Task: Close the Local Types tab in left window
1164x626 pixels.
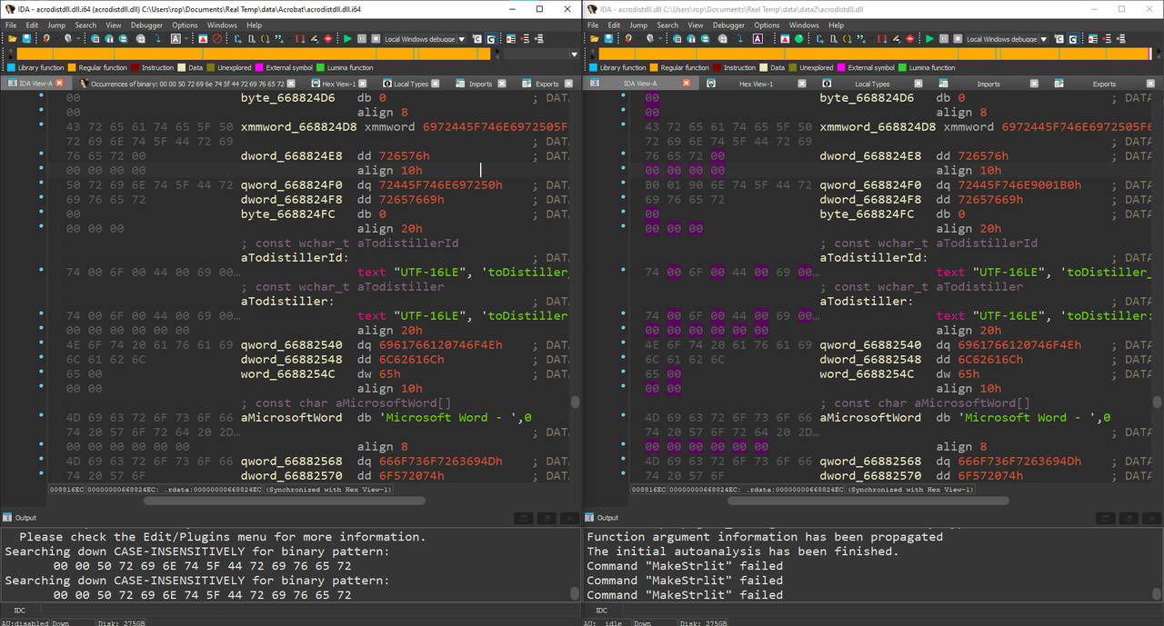Action: click(x=436, y=84)
